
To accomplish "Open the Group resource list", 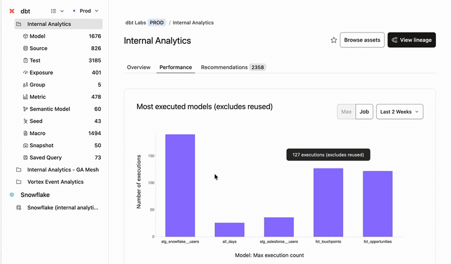I will point(62,85).
